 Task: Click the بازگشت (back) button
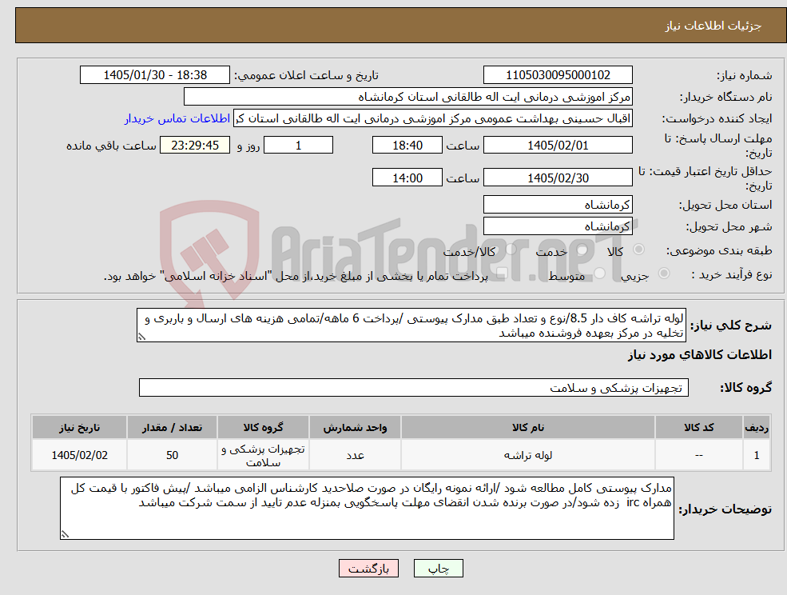pyautogui.click(x=368, y=569)
